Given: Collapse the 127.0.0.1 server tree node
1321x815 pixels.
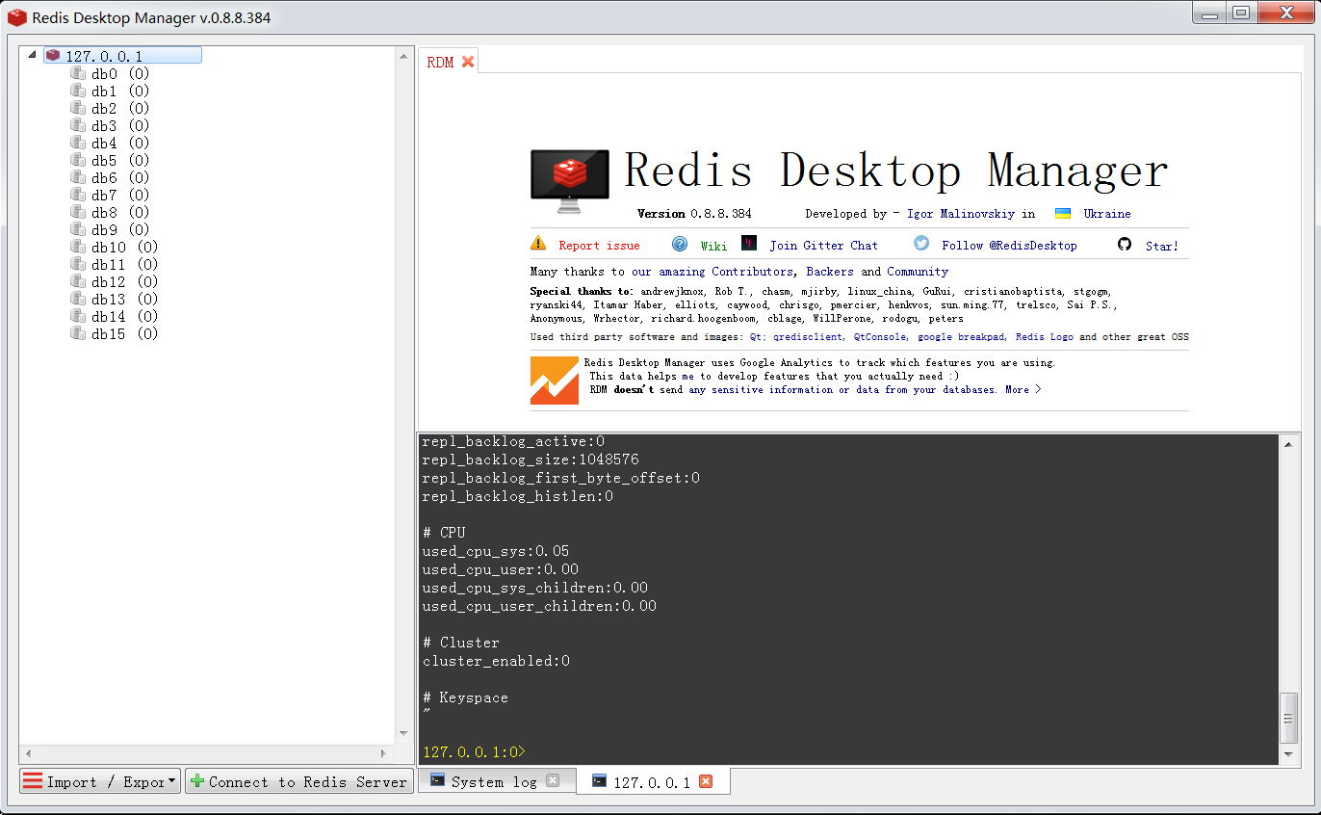Looking at the screenshot, I should coord(33,55).
